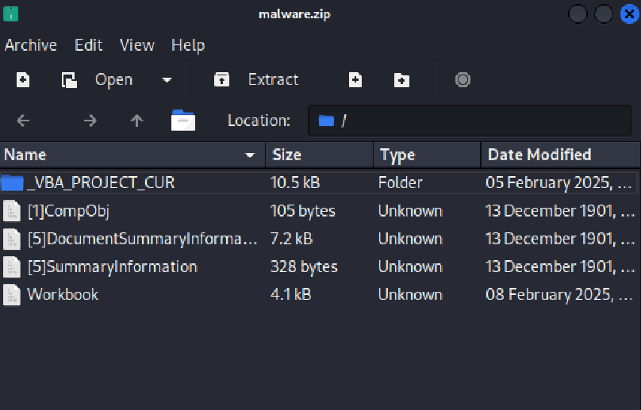
Task: Open the View menu
Action: coord(137,45)
